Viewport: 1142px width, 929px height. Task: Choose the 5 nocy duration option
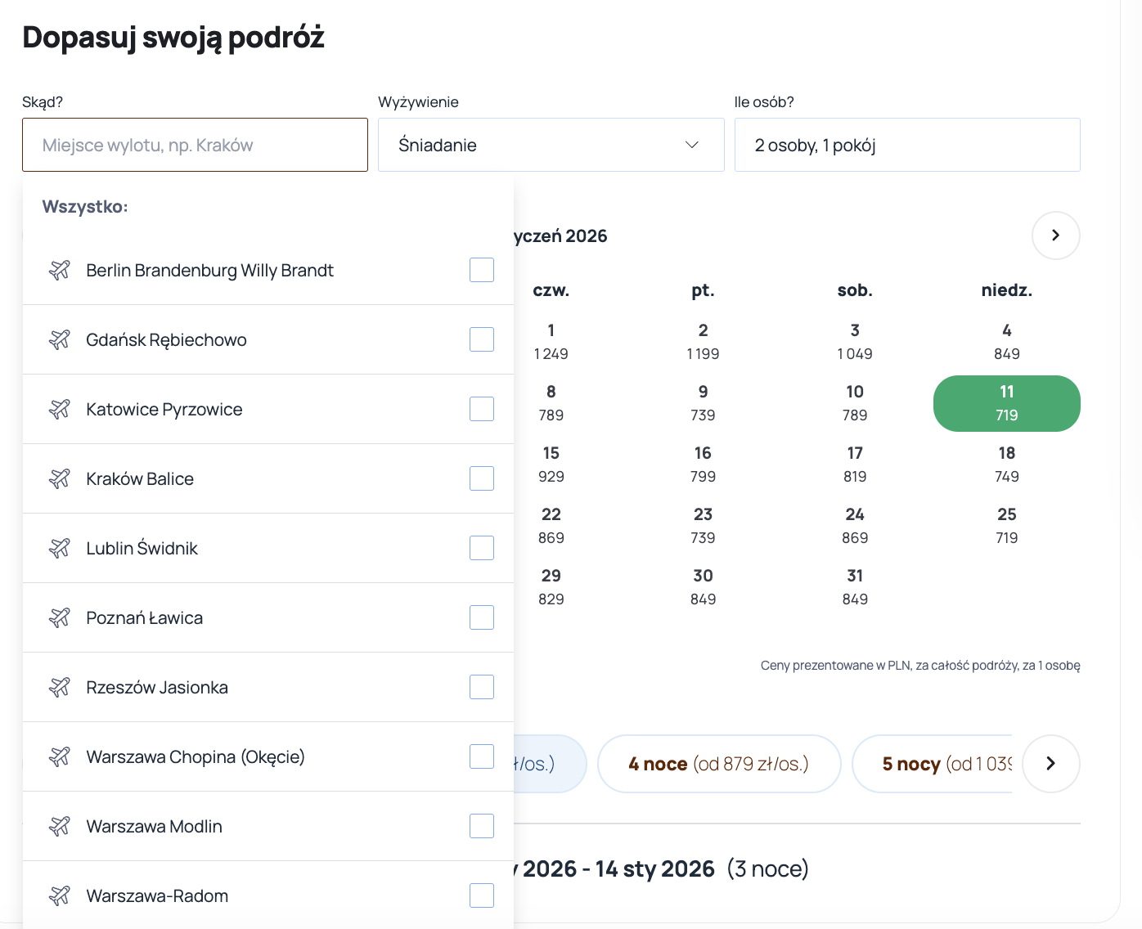point(933,764)
